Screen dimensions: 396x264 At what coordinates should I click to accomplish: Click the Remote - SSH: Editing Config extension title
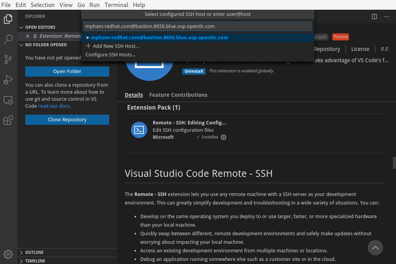[189, 123]
